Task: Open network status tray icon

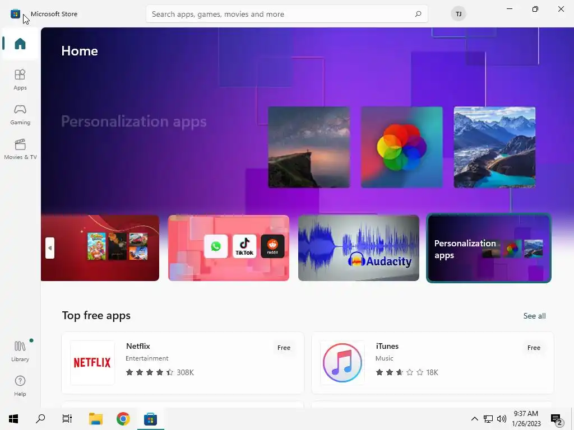Action: (488, 419)
